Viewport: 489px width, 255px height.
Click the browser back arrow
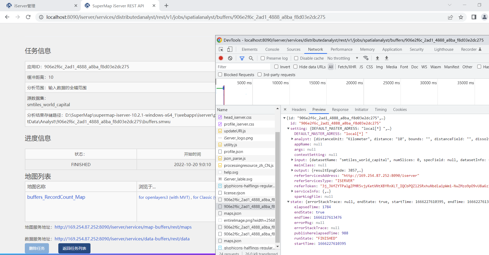7,17
